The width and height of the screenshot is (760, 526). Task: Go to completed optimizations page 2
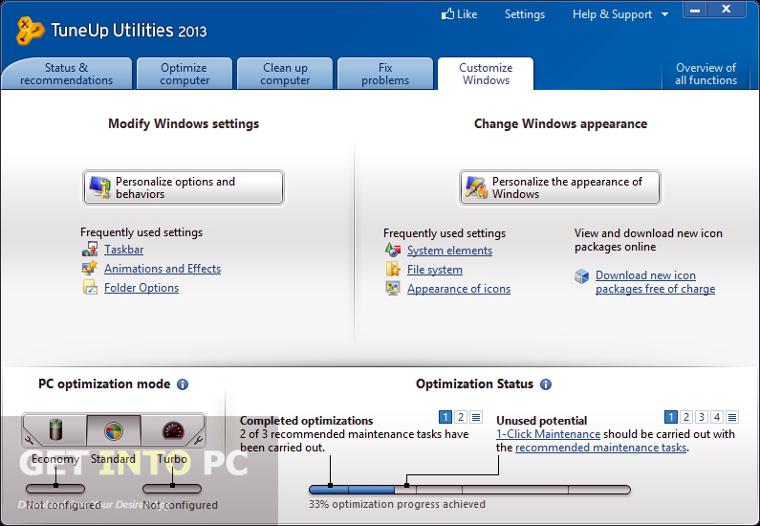click(461, 417)
